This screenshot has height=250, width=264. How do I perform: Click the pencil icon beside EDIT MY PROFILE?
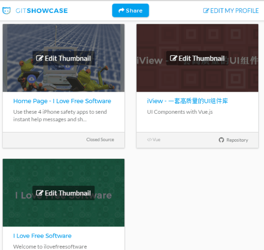(206, 11)
